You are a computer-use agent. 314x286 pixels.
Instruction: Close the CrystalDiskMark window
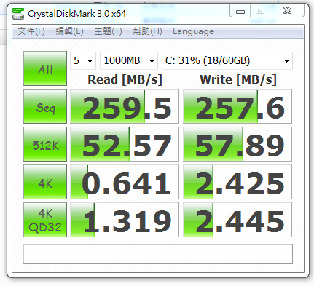[287, 10]
